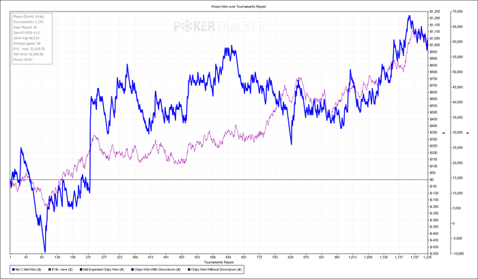The height and width of the screenshot is (279, 478).
Task: Click the 'All-In Adj: 66,510' stats line
Action: pyautogui.click(x=26, y=38)
